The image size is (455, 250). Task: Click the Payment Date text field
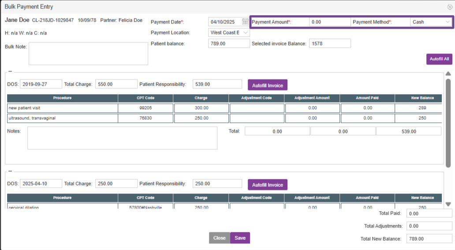[x=225, y=22]
